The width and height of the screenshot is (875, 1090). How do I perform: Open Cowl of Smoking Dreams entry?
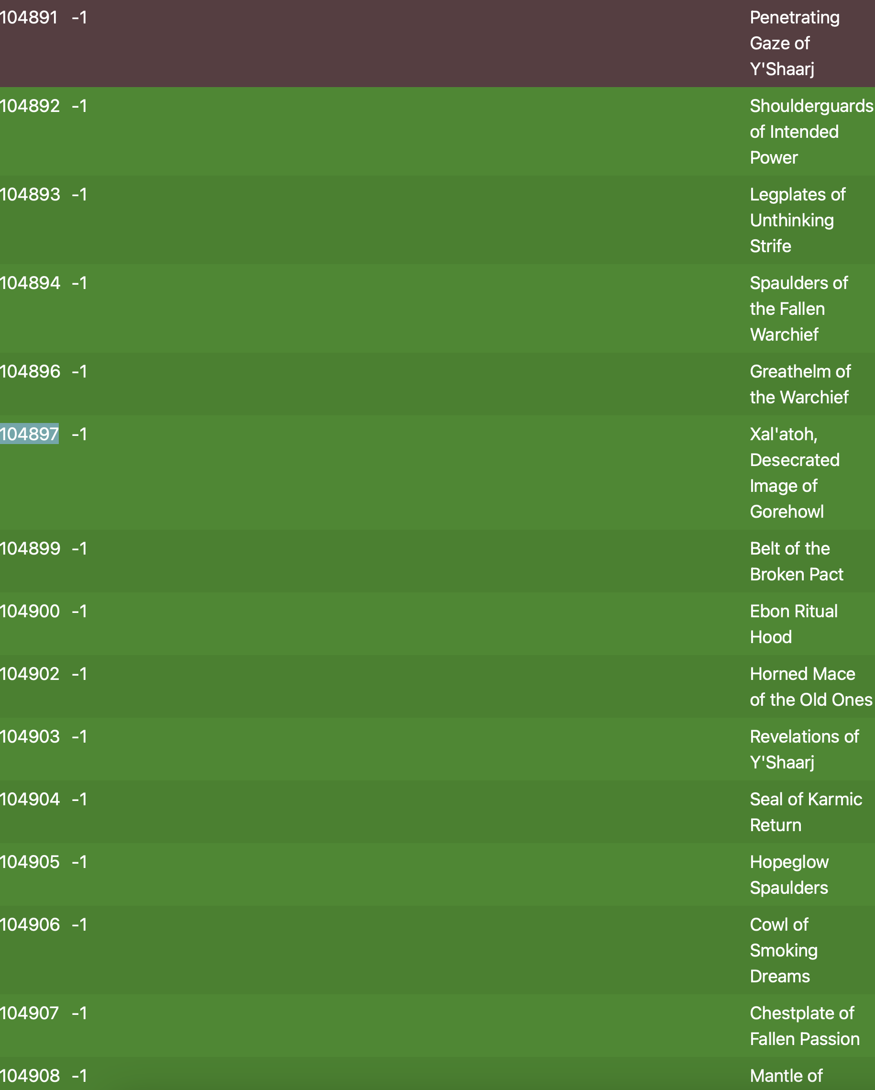coord(784,950)
